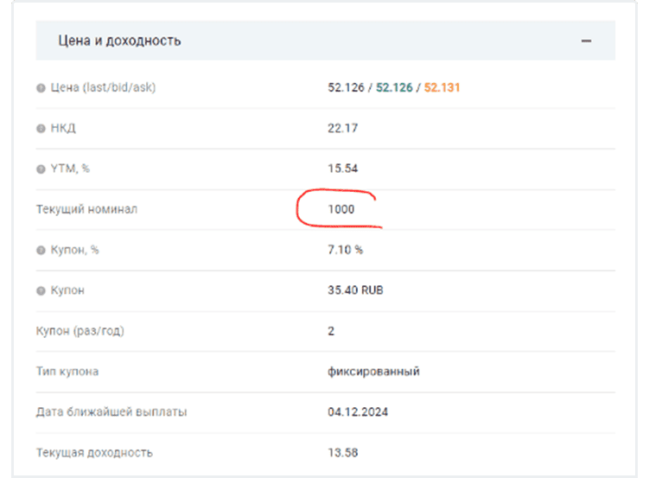
Task: Click the current yield value 13.58
Action: 343,452
